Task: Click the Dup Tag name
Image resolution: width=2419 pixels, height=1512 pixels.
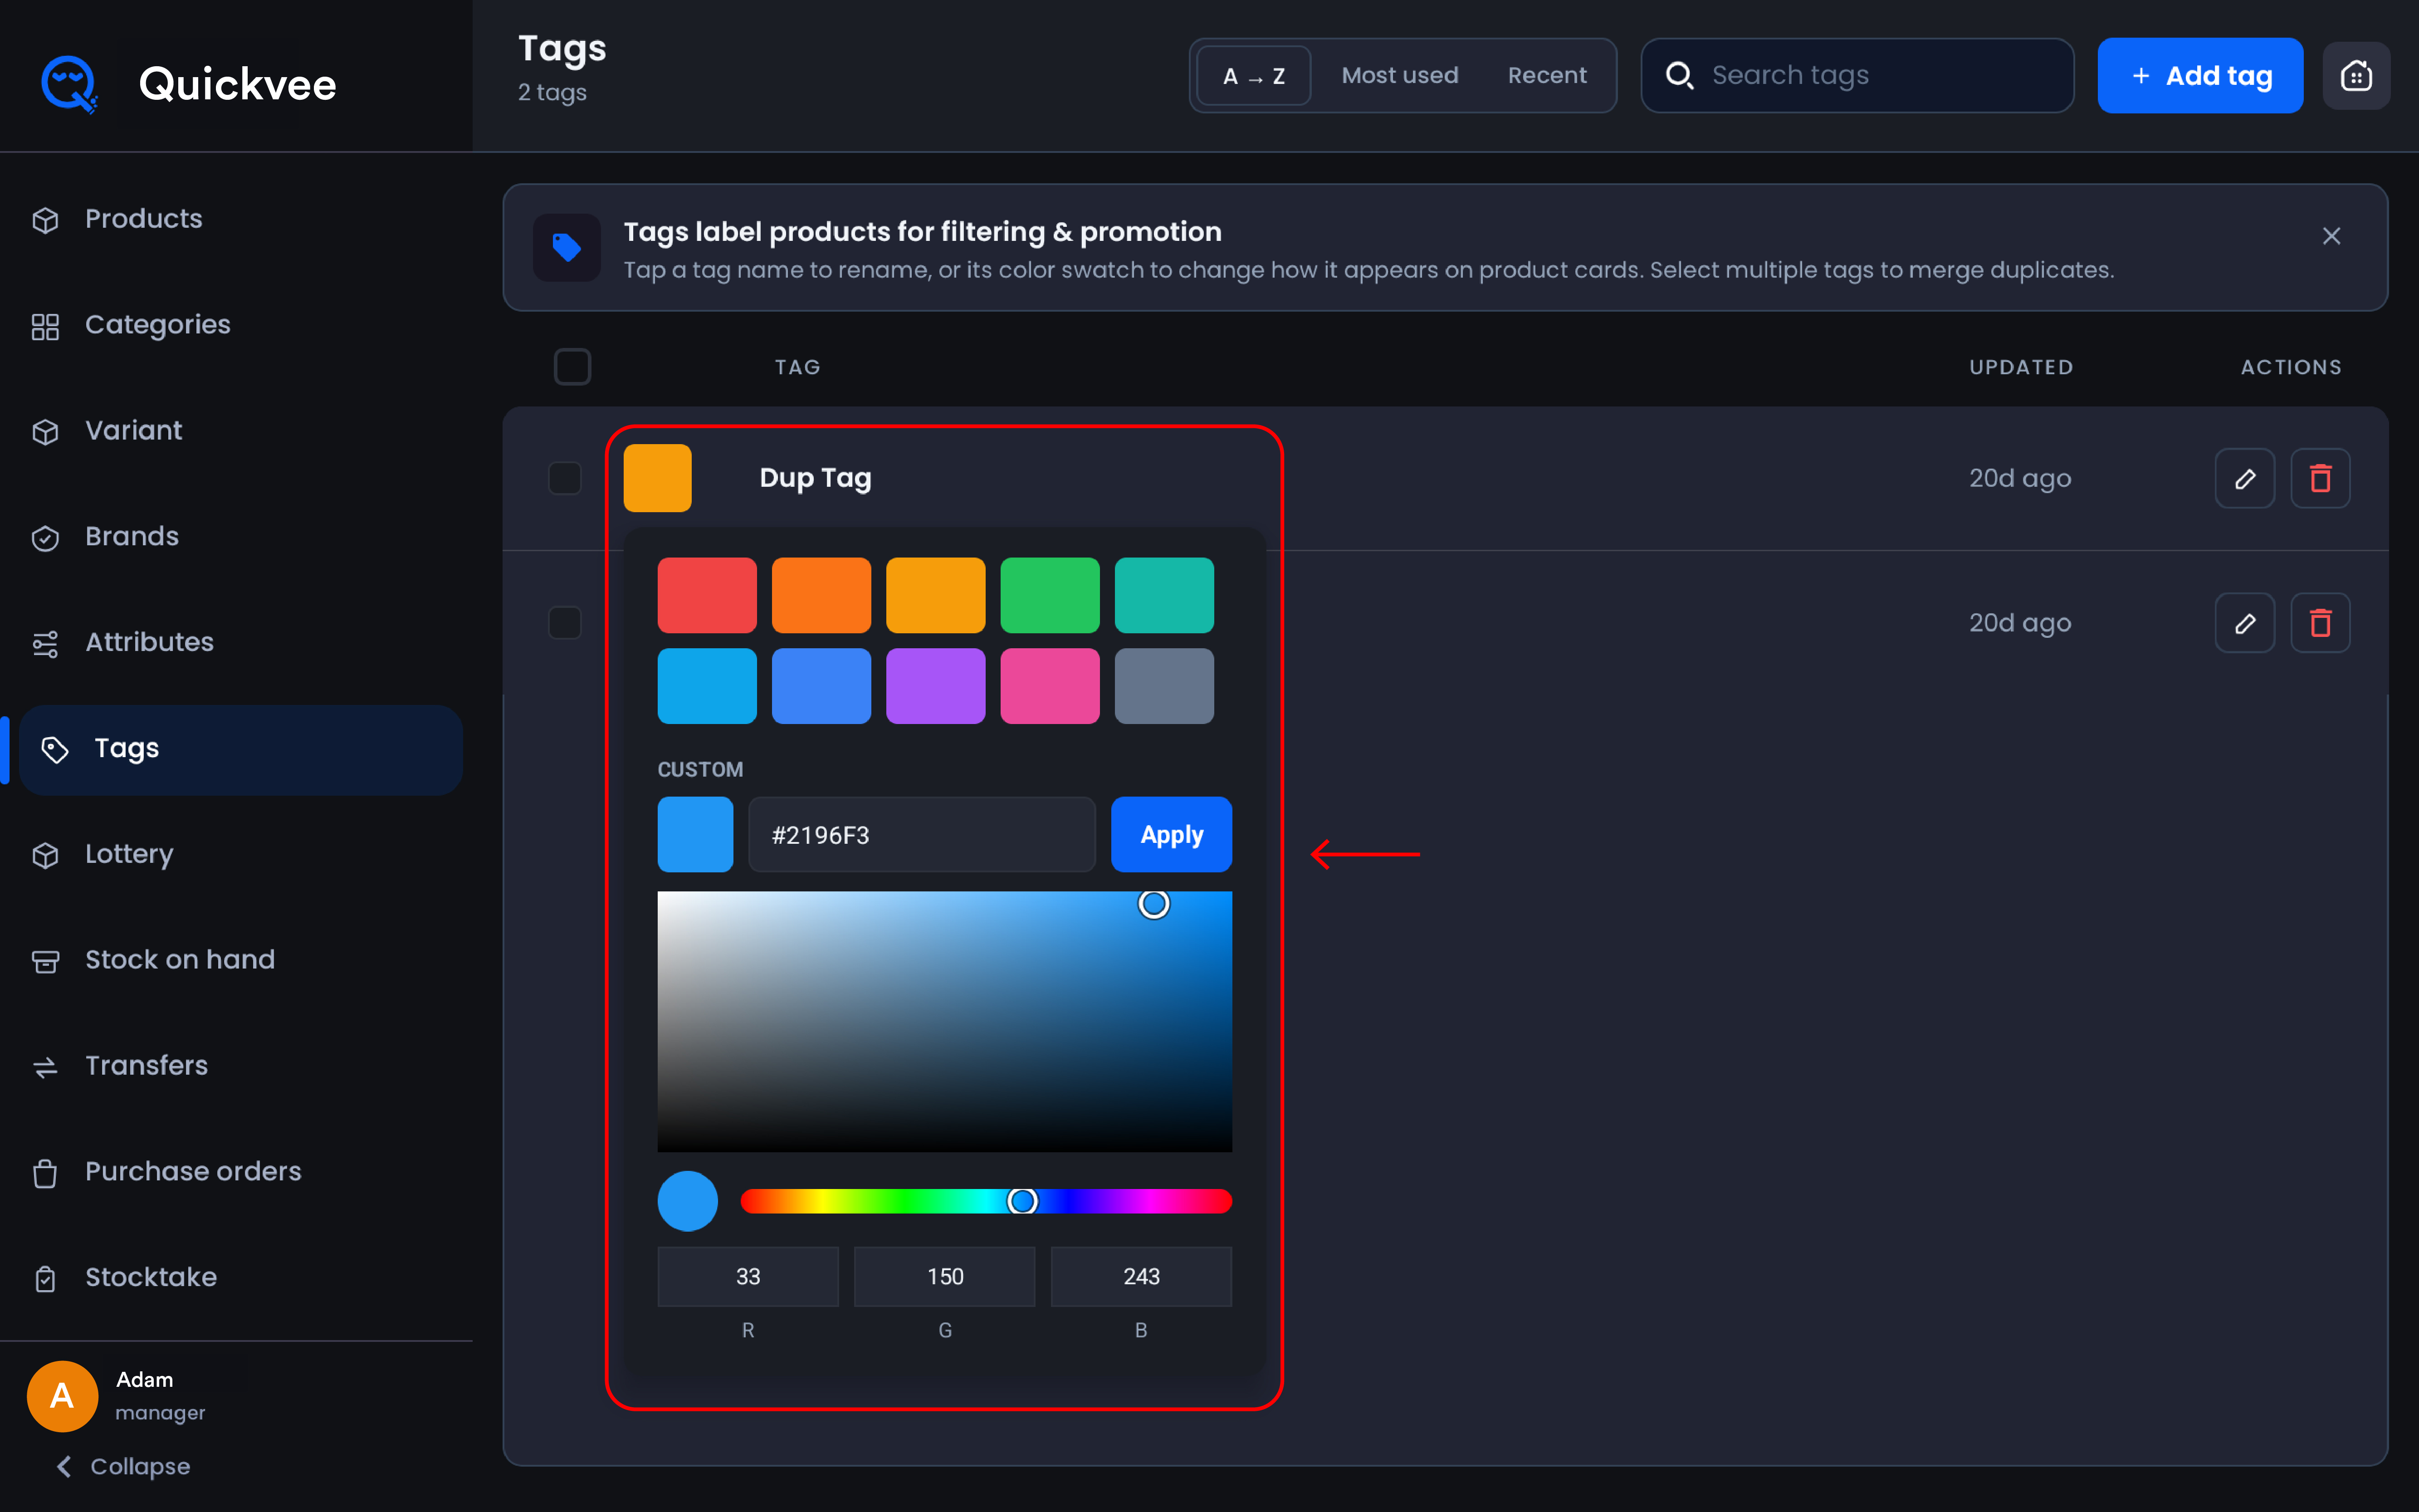Action: pyautogui.click(x=816, y=478)
